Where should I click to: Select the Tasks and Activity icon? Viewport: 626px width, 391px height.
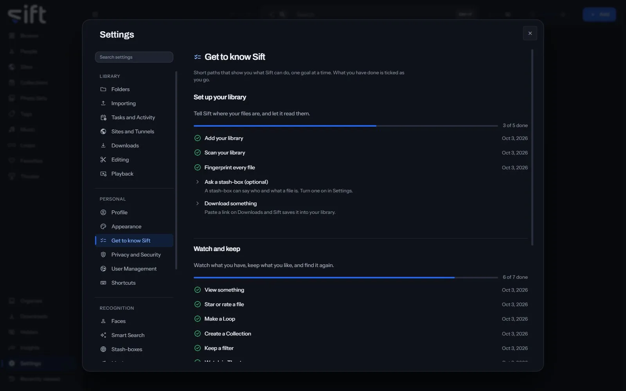click(103, 117)
